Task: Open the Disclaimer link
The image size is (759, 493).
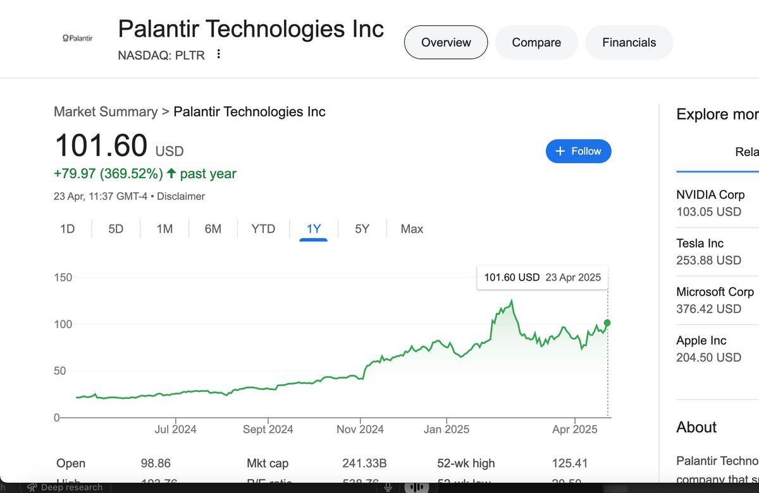Action: 181,197
